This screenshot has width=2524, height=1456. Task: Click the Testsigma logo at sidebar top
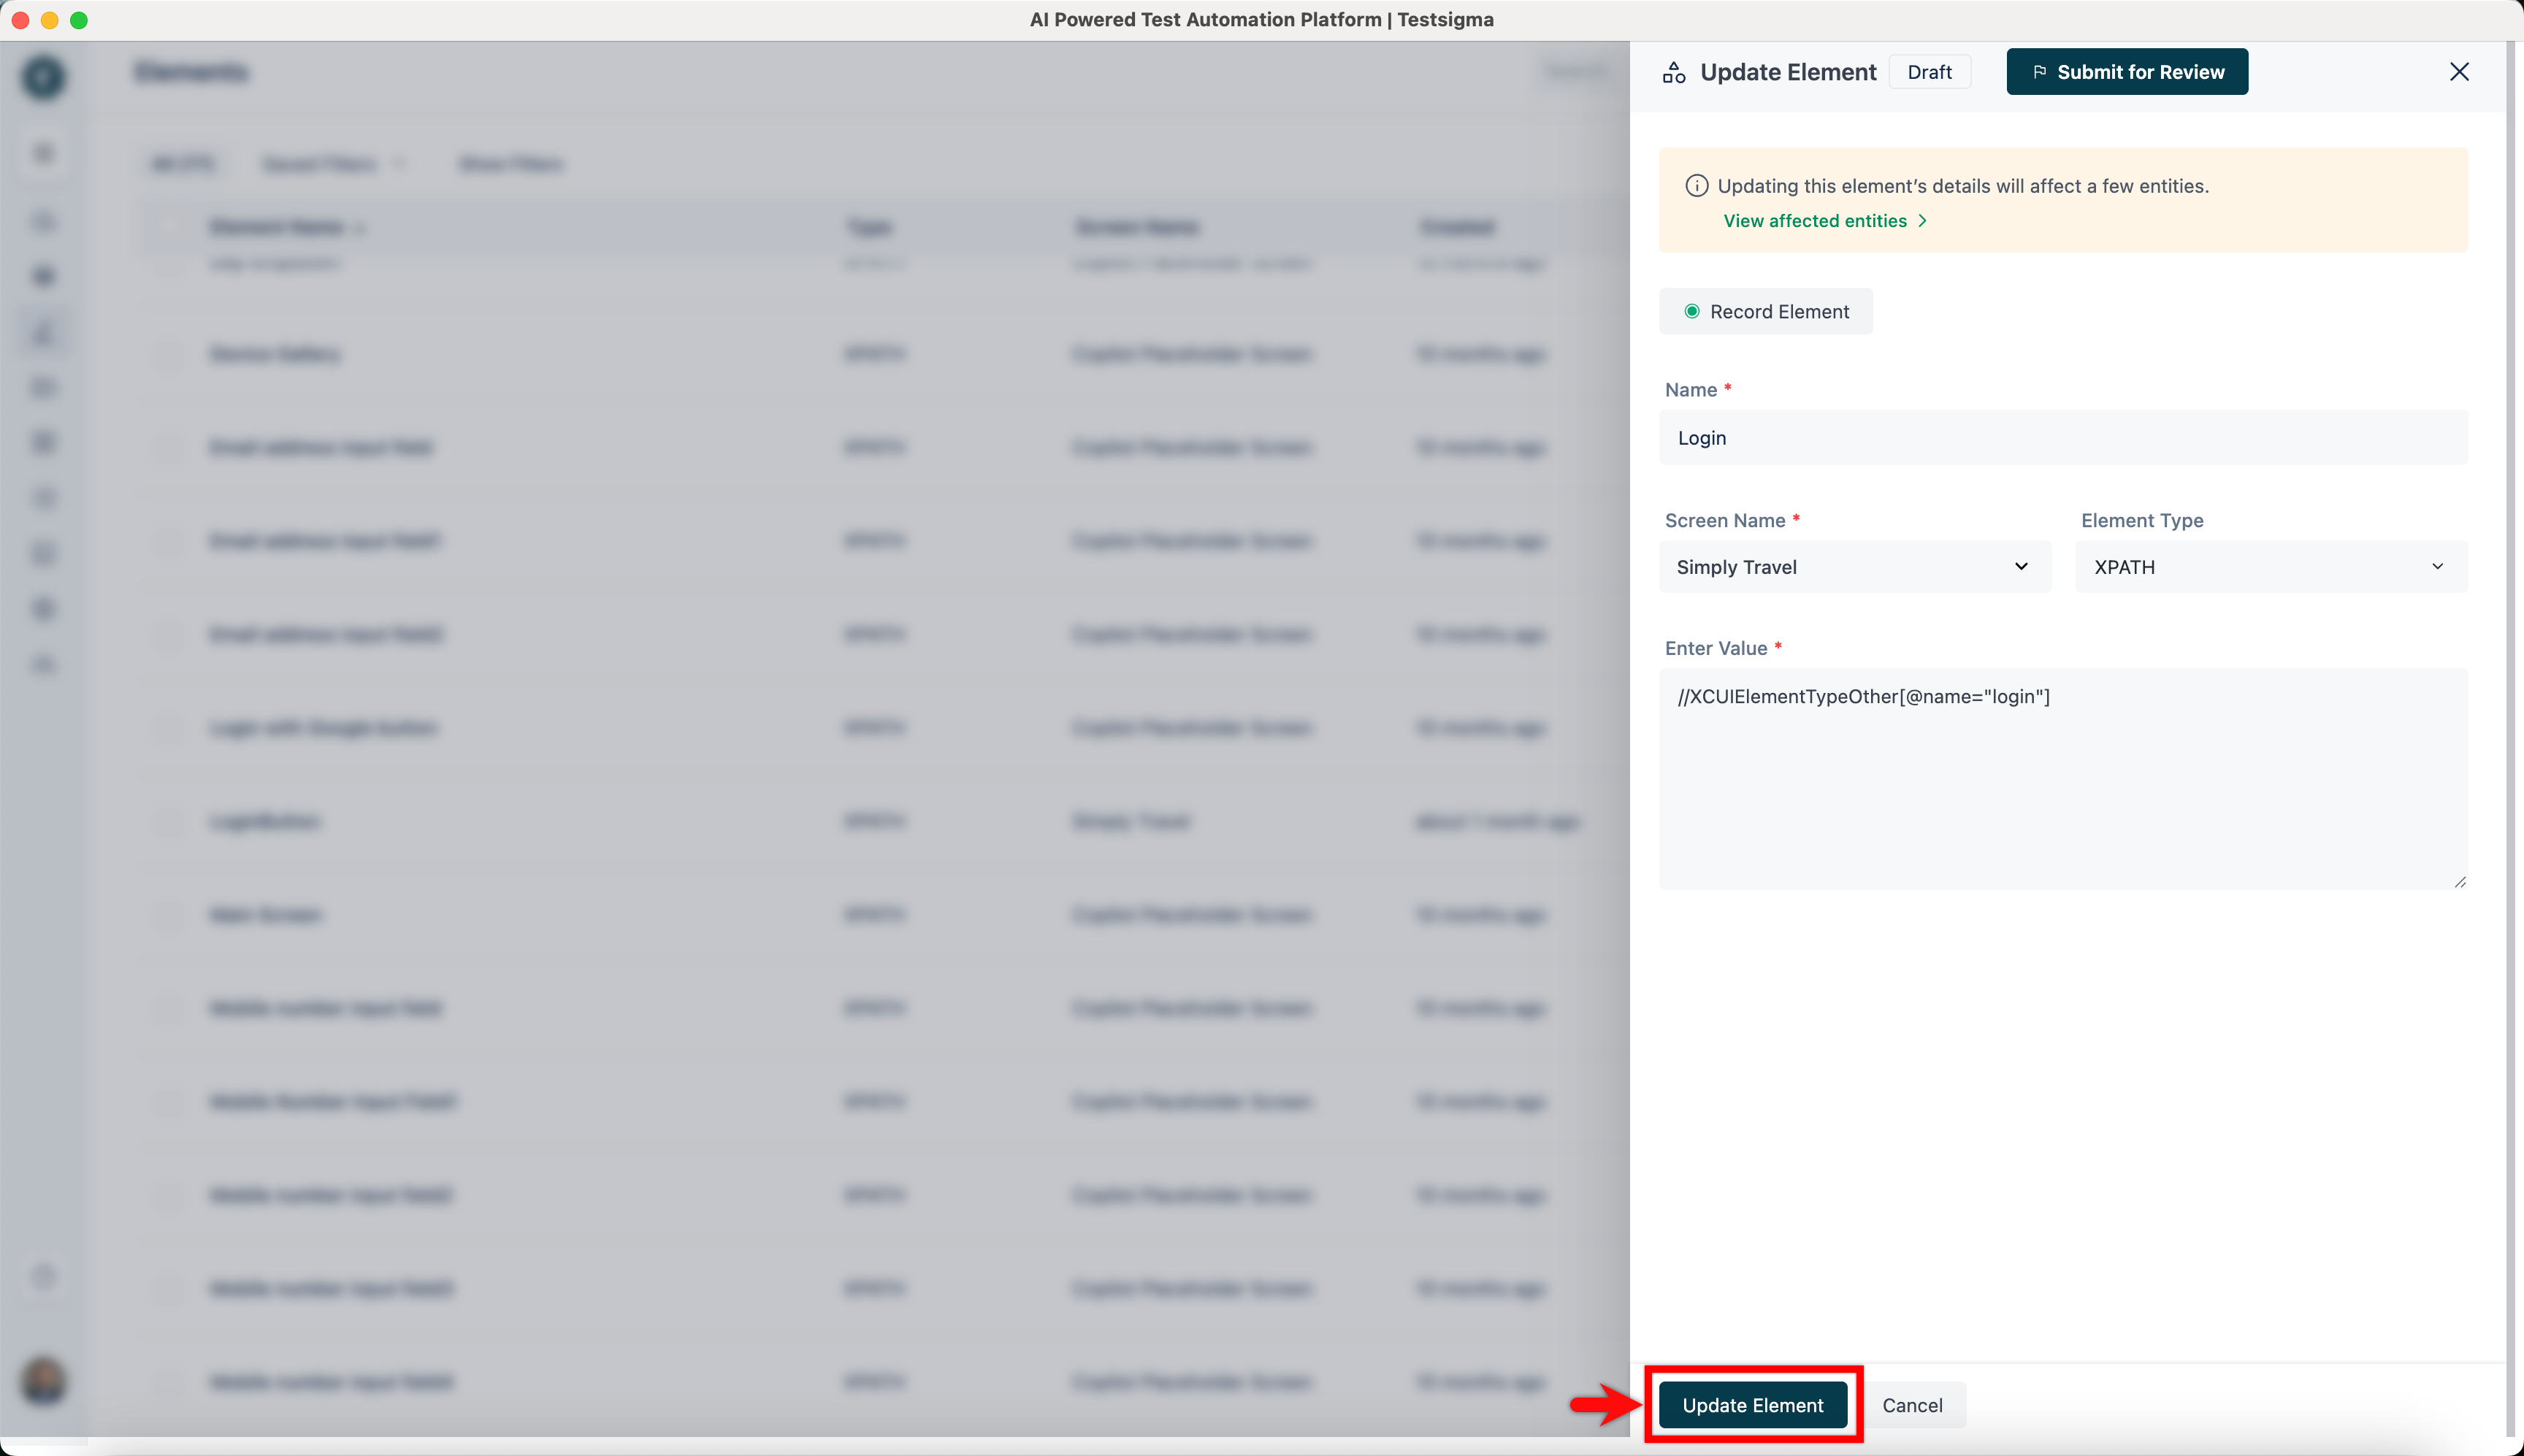coord(44,77)
